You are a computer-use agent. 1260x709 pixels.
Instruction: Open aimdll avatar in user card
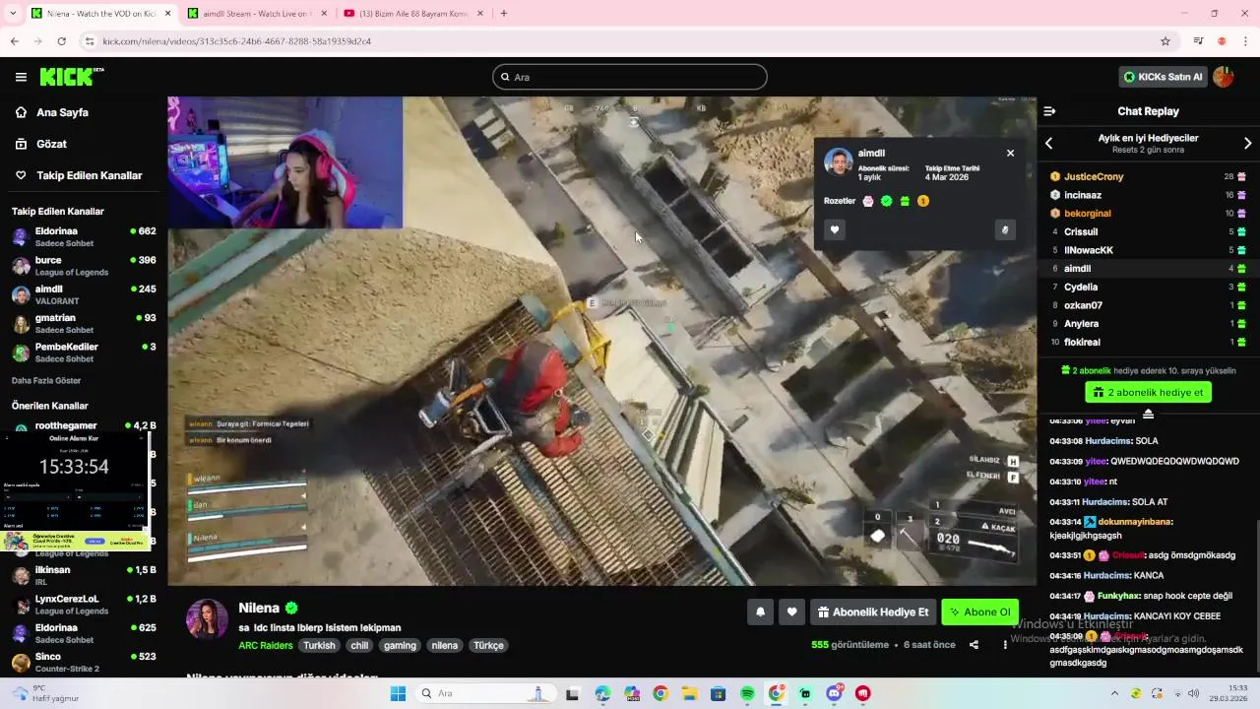point(838,162)
